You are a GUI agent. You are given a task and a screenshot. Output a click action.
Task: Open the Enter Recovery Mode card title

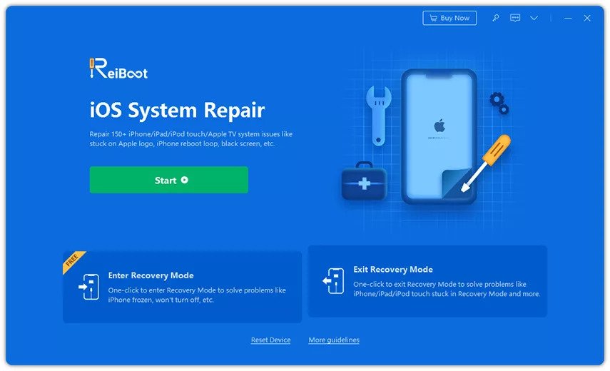[151, 275]
